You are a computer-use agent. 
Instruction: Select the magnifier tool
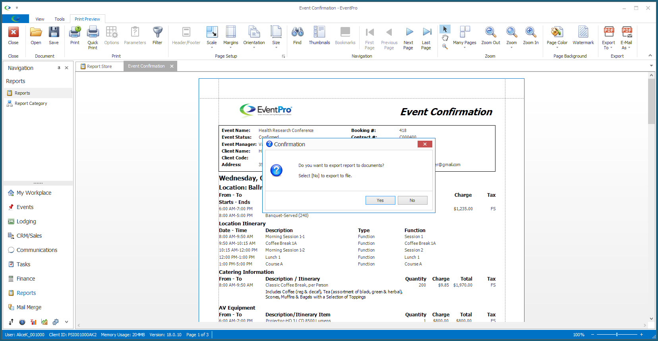[x=445, y=46]
